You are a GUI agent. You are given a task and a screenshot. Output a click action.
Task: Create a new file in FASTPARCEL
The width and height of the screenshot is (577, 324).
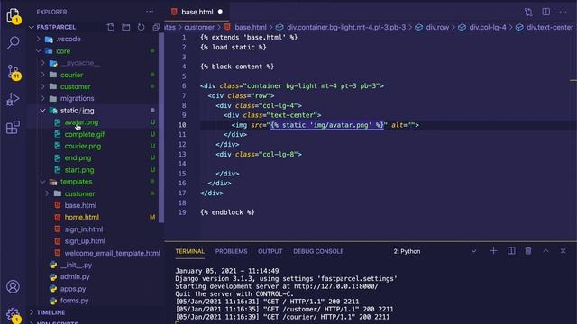pos(110,27)
